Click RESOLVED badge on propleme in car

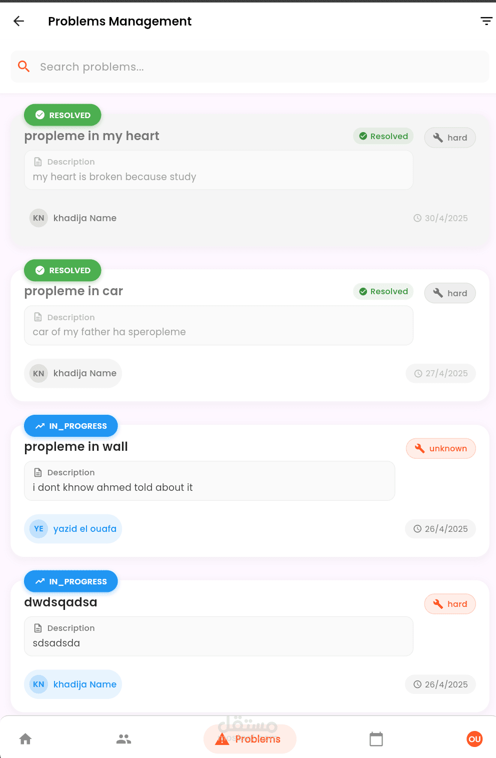tap(62, 270)
